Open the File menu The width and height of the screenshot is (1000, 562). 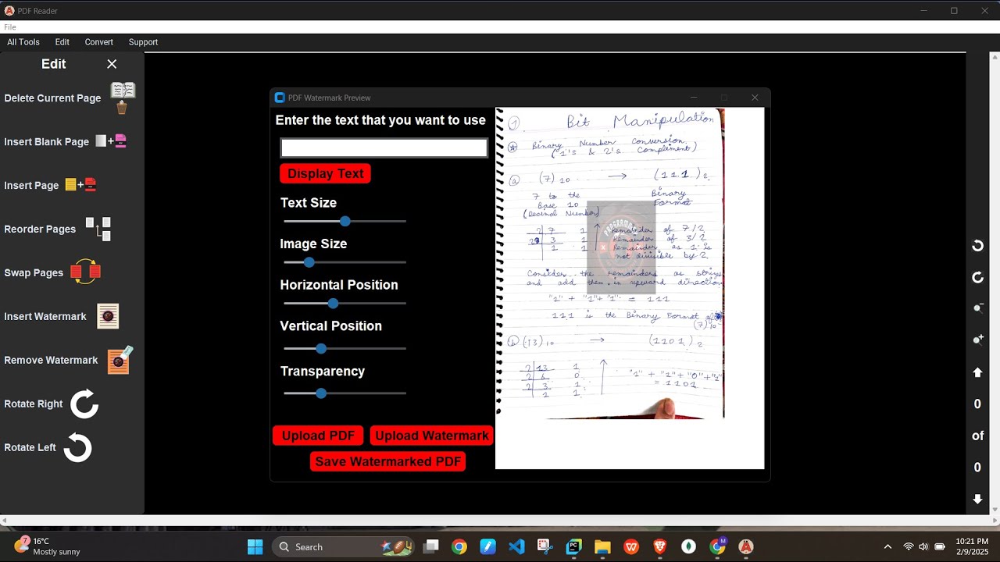pyautogui.click(x=10, y=27)
